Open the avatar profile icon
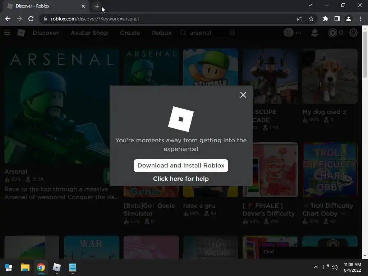Screen dimensions: 368x276 tap(289, 32)
